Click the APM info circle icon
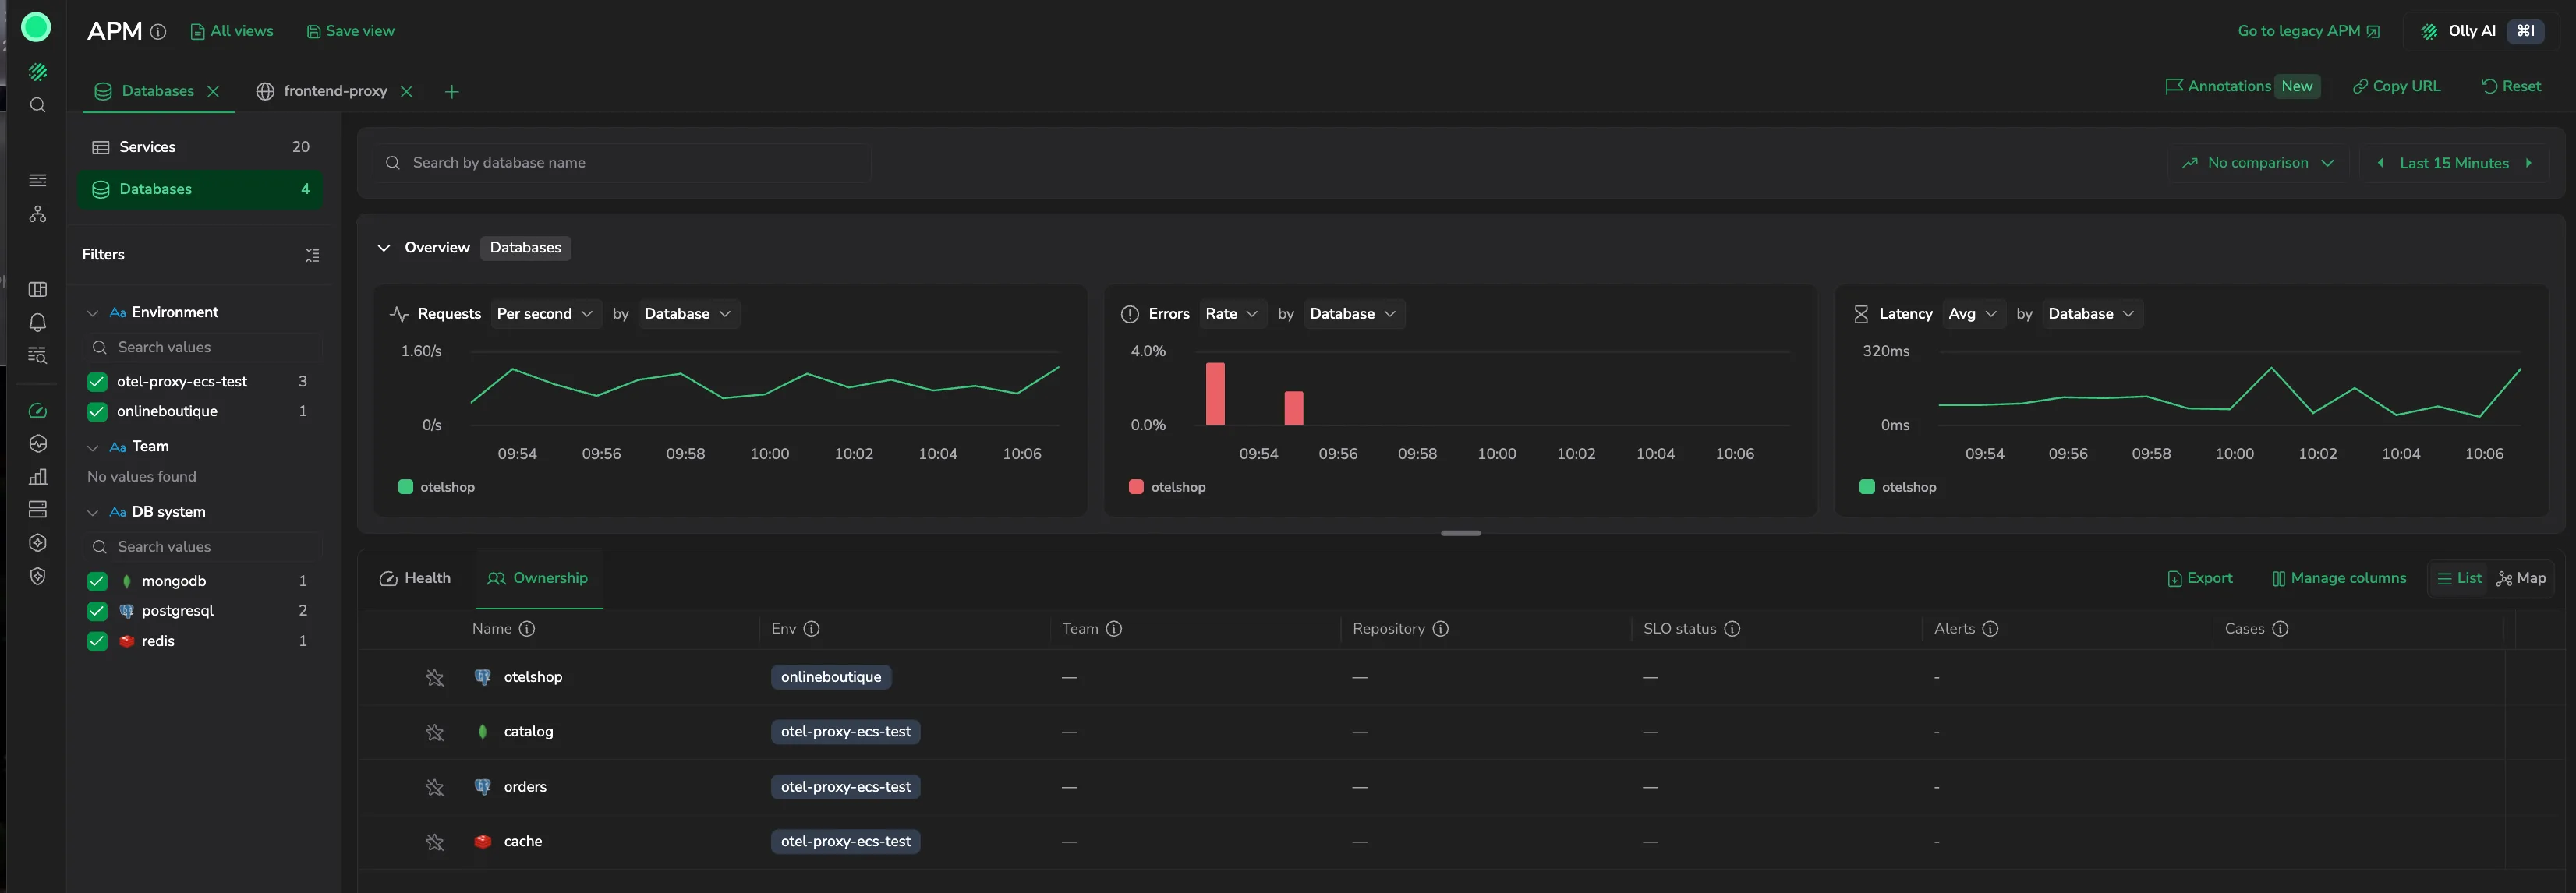 [x=158, y=32]
